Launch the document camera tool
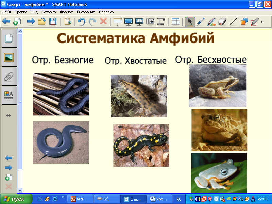This screenshot has height=204, width=272. [161, 22]
